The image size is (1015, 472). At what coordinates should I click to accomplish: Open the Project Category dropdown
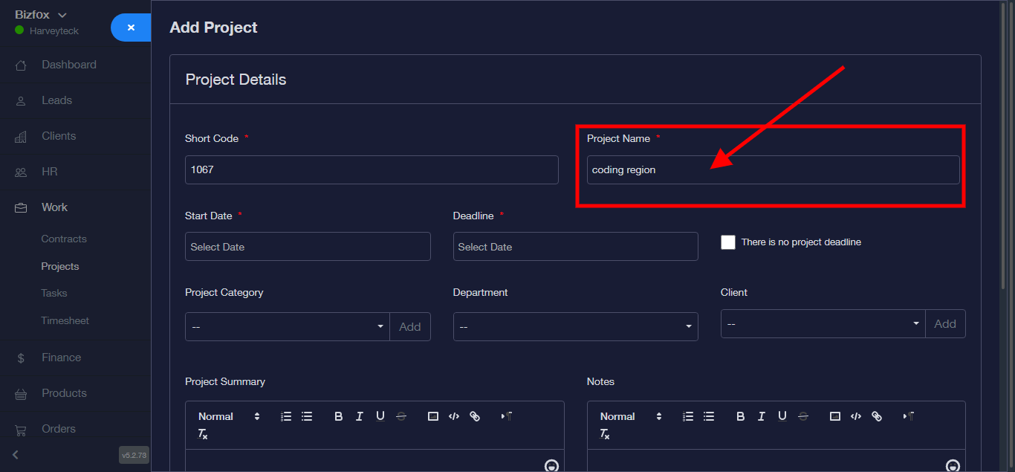(287, 326)
